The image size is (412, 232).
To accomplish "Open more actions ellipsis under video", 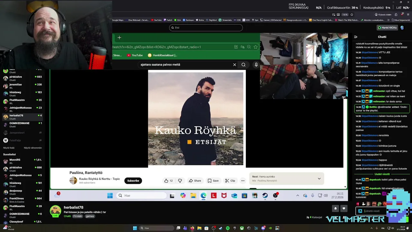I will pyautogui.click(x=243, y=181).
